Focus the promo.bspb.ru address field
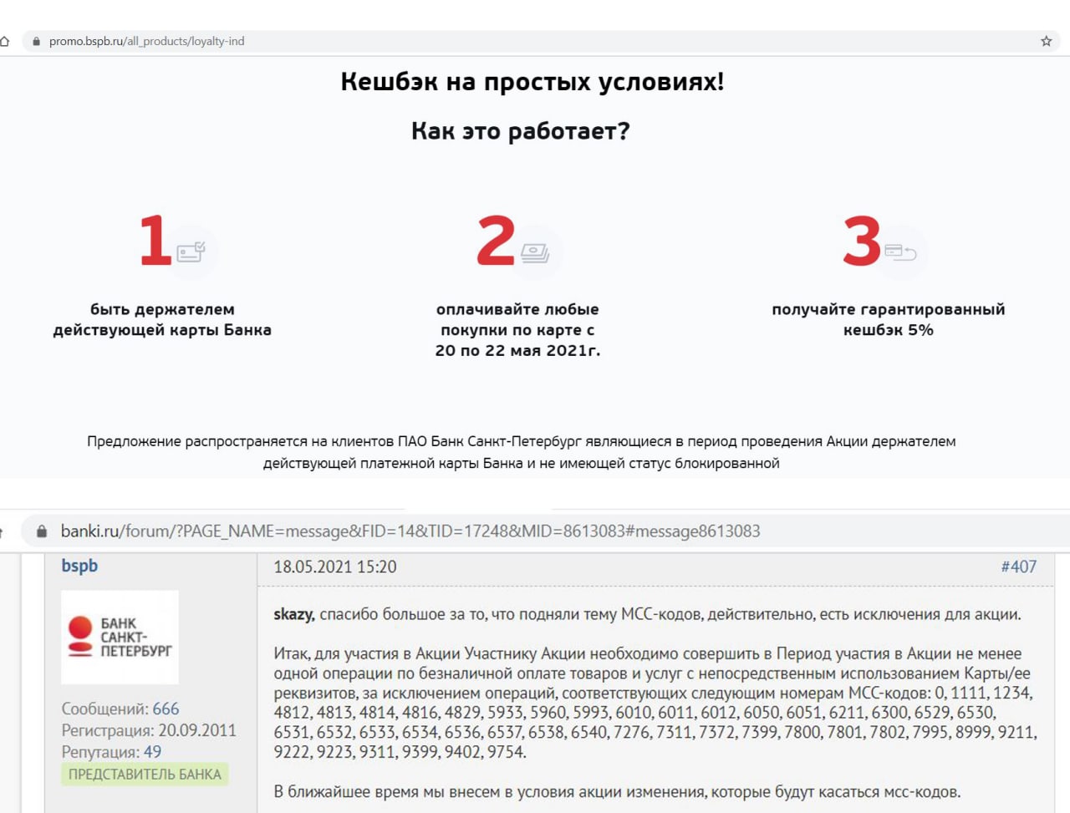 (542, 41)
